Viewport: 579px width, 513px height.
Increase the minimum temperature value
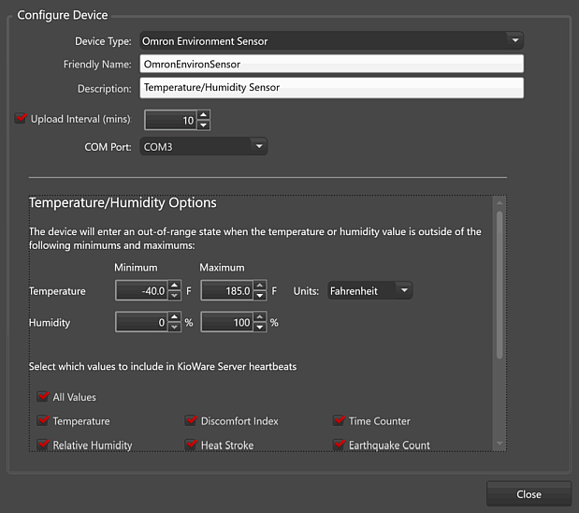click(x=174, y=285)
